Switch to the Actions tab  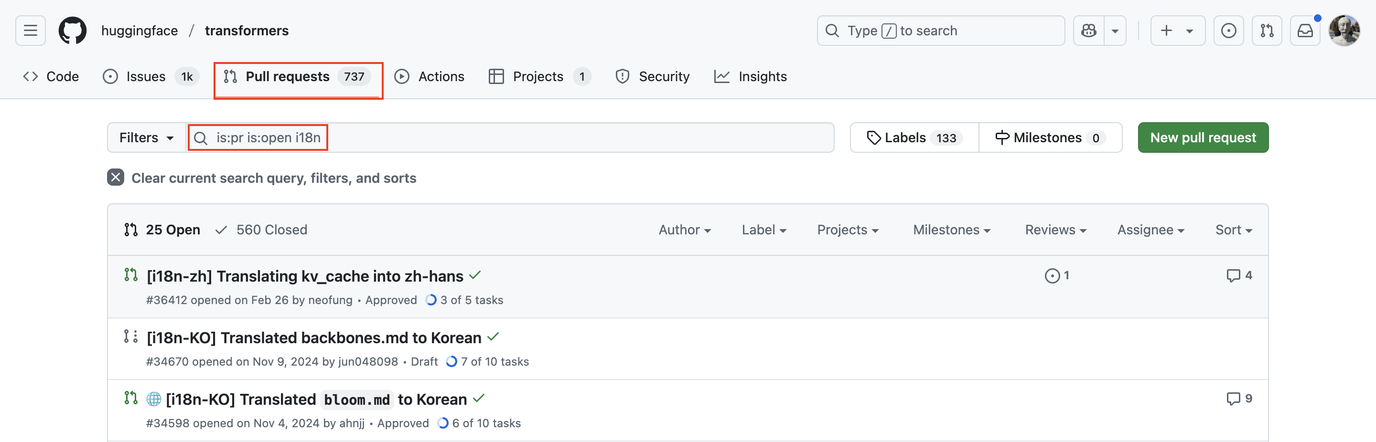tap(430, 76)
